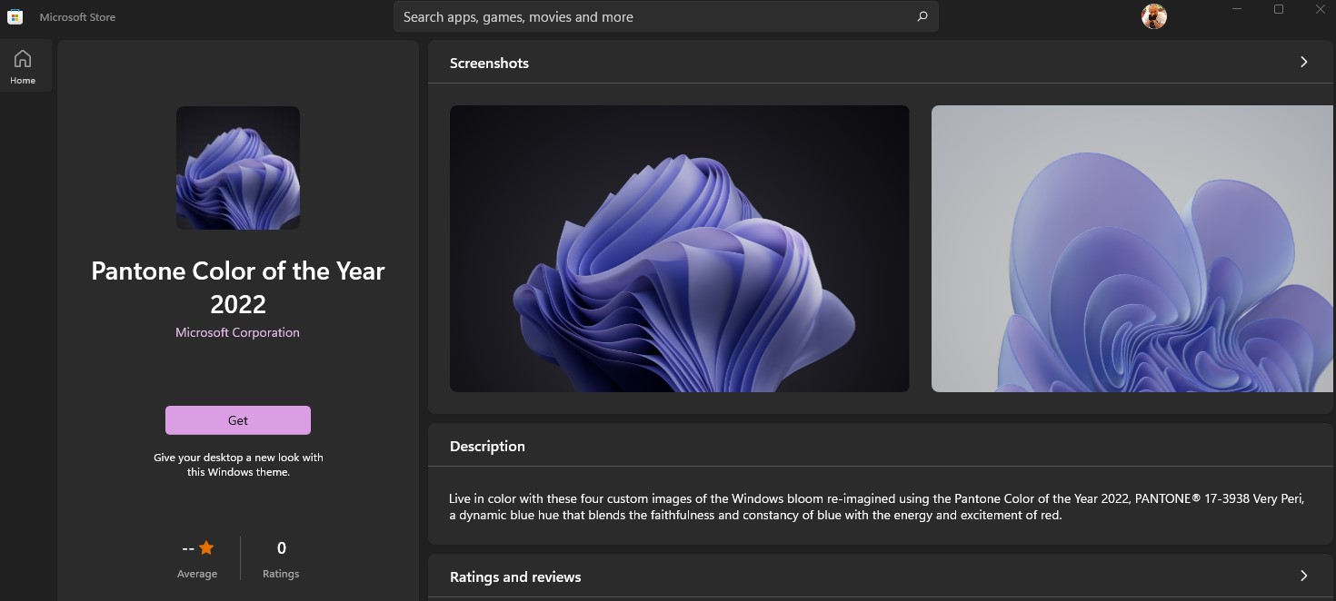Click the Ratings and reviews heading

pos(515,576)
